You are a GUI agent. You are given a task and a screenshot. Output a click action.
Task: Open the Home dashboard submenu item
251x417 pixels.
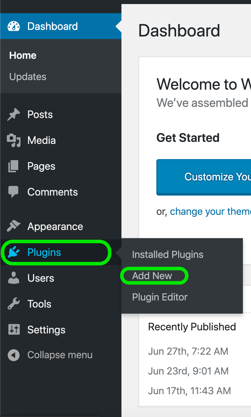coord(23,55)
